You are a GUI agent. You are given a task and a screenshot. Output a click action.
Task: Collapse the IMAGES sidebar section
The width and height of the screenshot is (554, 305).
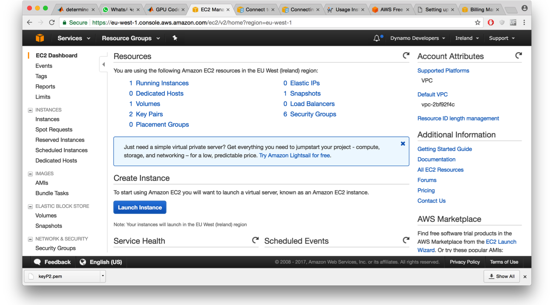(x=30, y=174)
